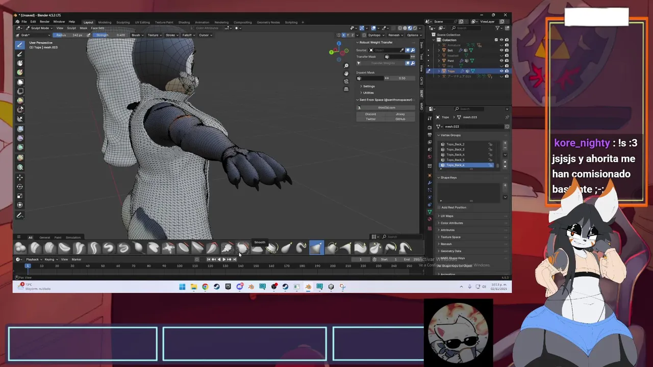Switch perspective/orthographic grid gizmo
The height and width of the screenshot is (367, 653).
[346, 89]
